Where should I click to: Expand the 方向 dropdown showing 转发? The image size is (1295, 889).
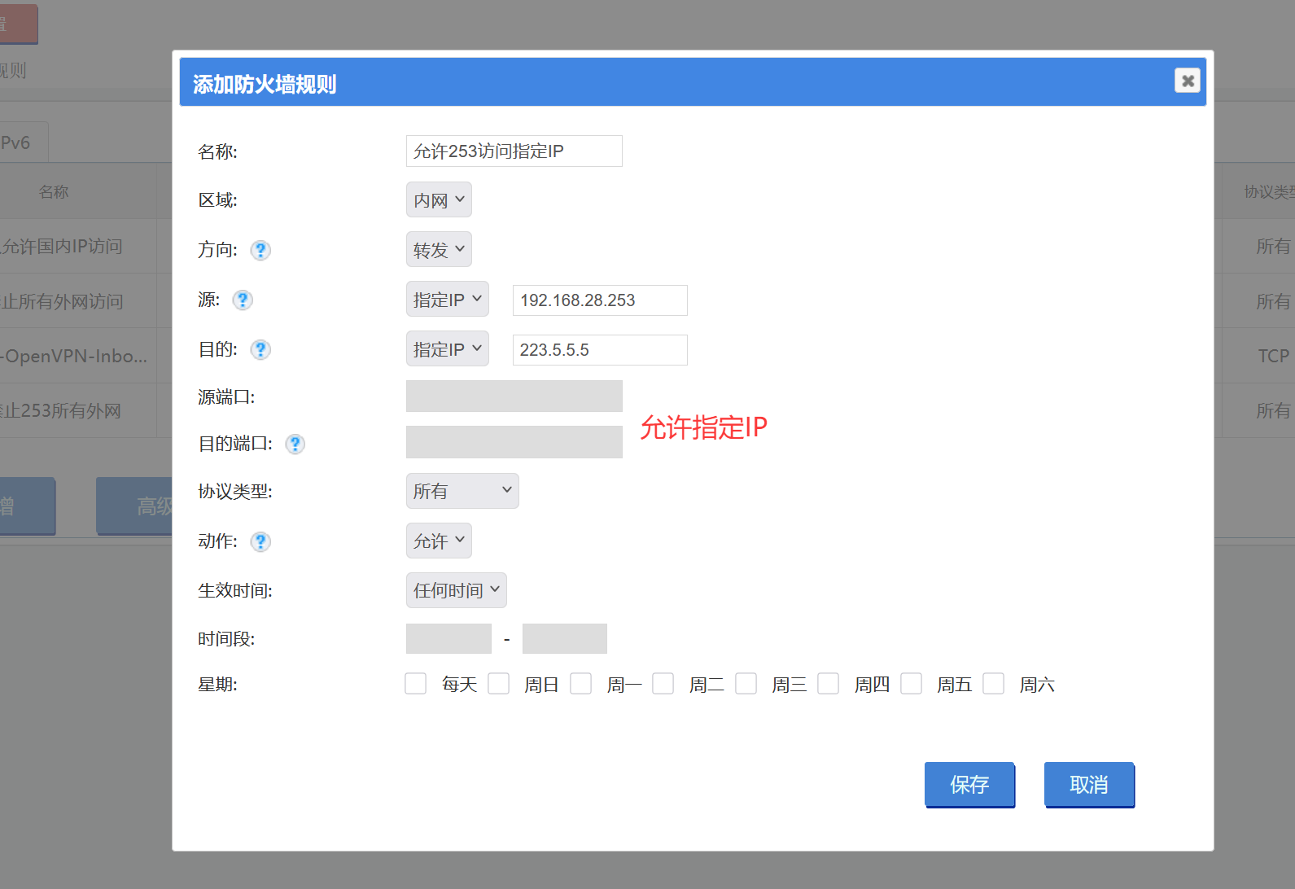click(x=439, y=250)
